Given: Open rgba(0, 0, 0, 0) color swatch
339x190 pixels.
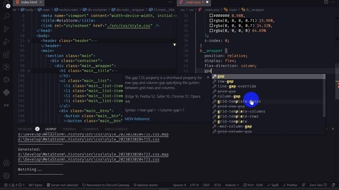Looking at the screenshot, I should [211, 31].
